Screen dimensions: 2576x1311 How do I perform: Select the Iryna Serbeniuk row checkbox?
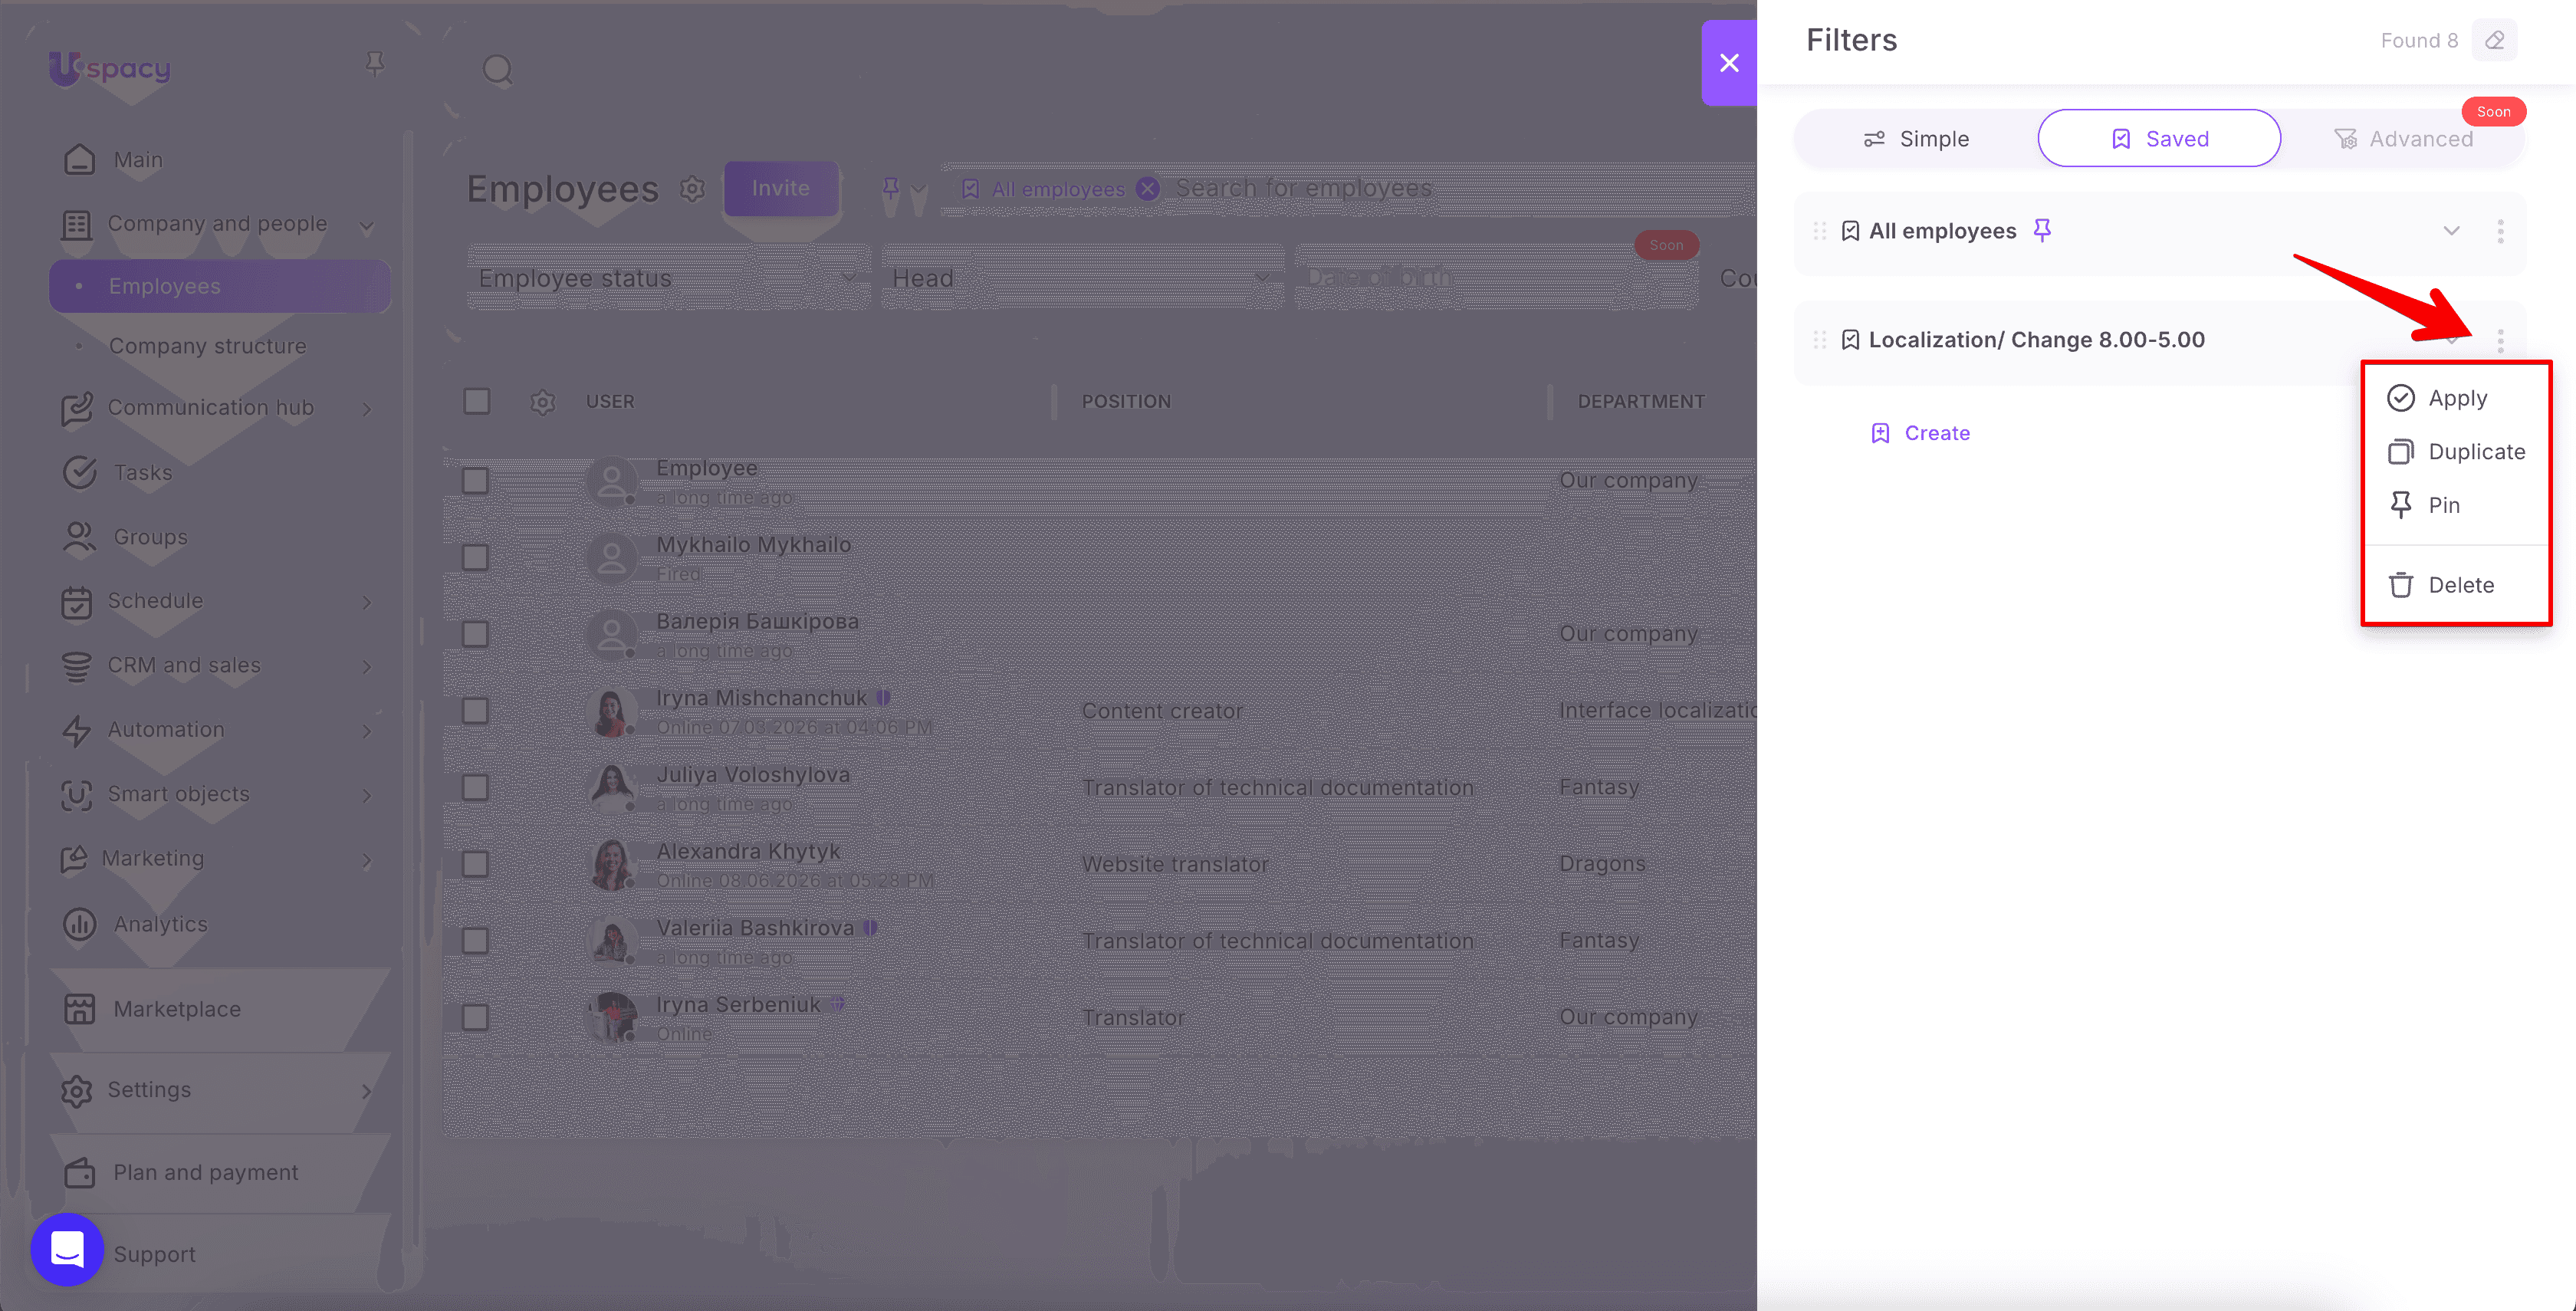(476, 1018)
